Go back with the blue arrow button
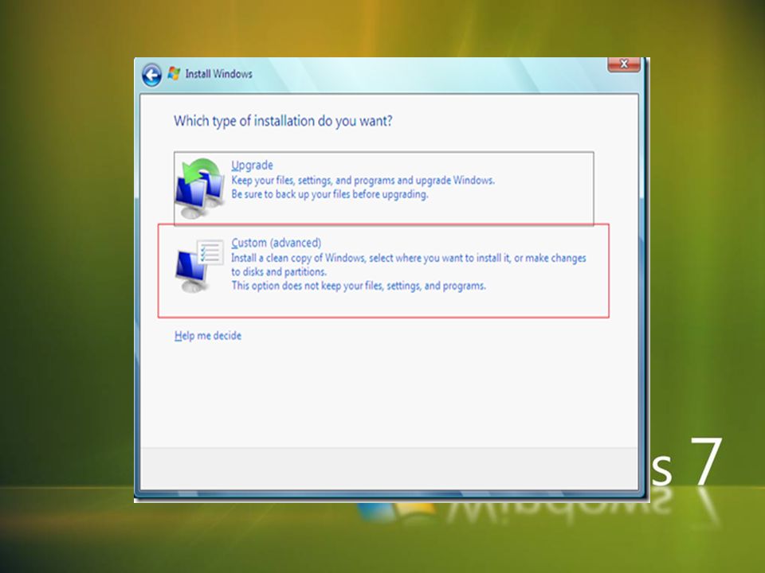Viewport: 765px width, 573px height. pyautogui.click(x=151, y=75)
